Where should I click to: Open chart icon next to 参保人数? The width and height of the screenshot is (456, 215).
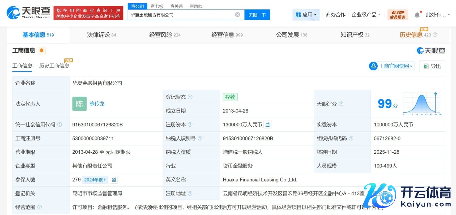point(114,180)
